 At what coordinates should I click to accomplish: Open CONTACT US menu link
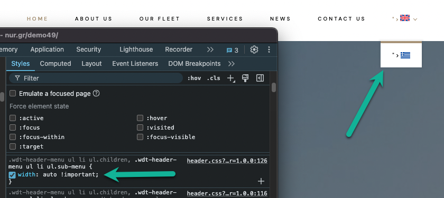click(x=341, y=19)
